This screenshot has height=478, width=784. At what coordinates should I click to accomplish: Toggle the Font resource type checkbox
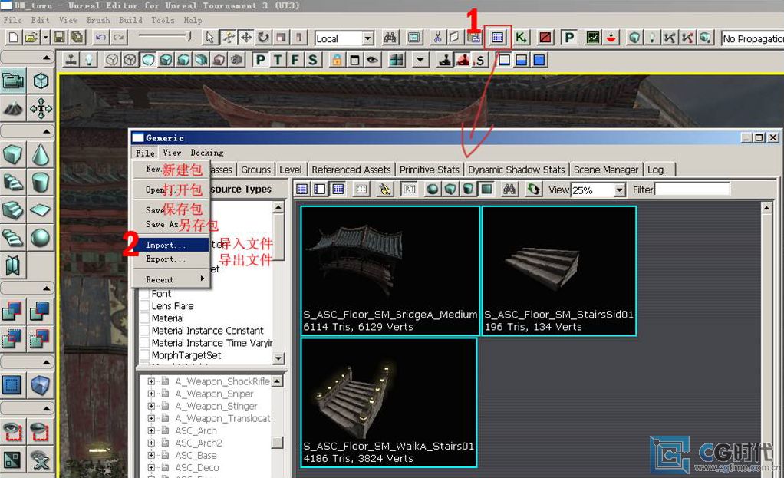144,294
